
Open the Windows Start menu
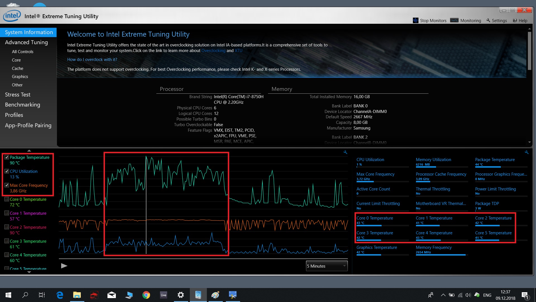tap(8, 295)
